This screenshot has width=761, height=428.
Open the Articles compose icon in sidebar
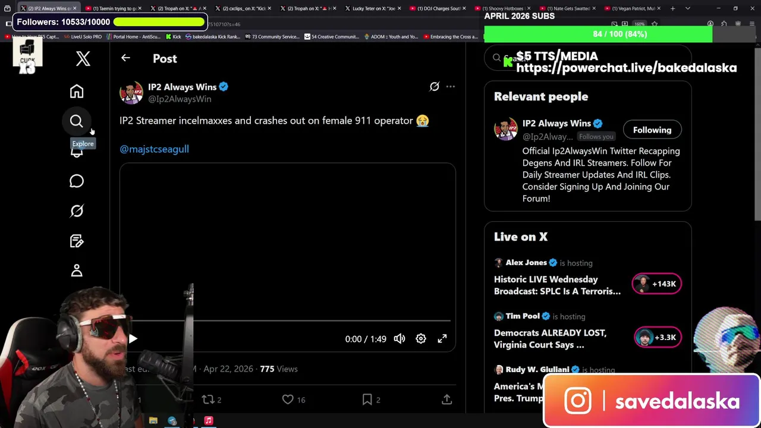pyautogui.click(x=77, y=241)
